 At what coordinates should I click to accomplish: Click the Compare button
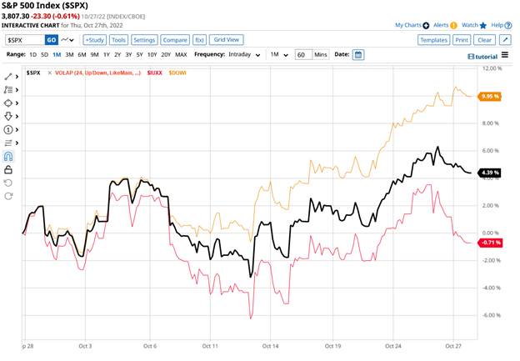[174, 39]
